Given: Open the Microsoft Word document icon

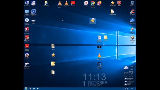Looking at the screenshot, I should 99,39.
